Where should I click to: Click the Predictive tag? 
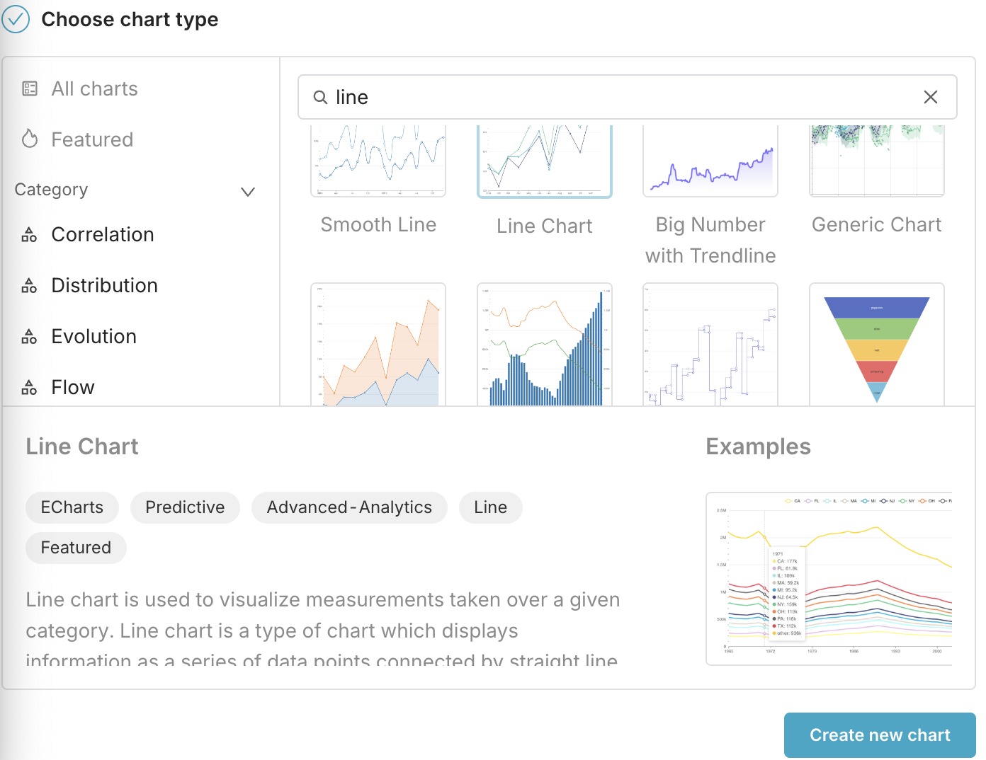[185, 507]
